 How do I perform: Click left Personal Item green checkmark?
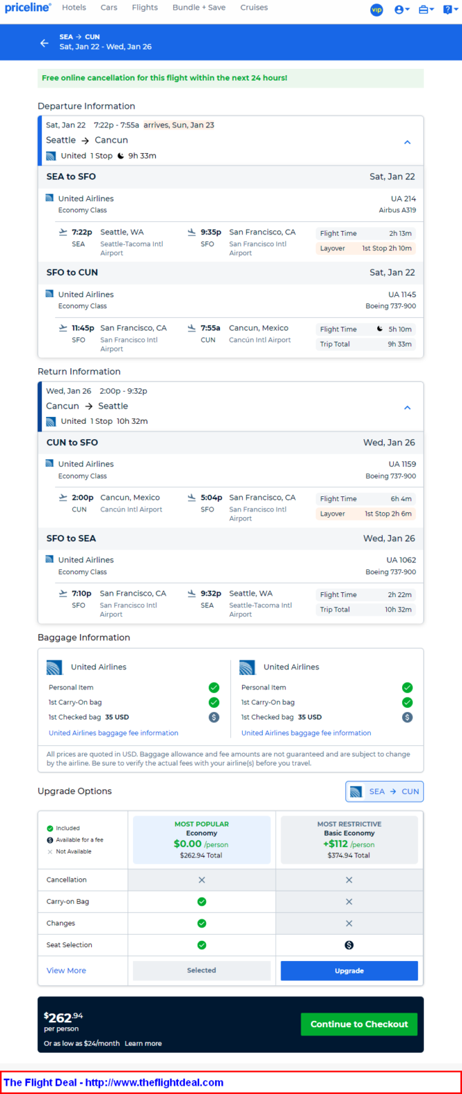[214, 687]
